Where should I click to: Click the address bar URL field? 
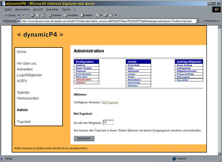pos(108,21)
